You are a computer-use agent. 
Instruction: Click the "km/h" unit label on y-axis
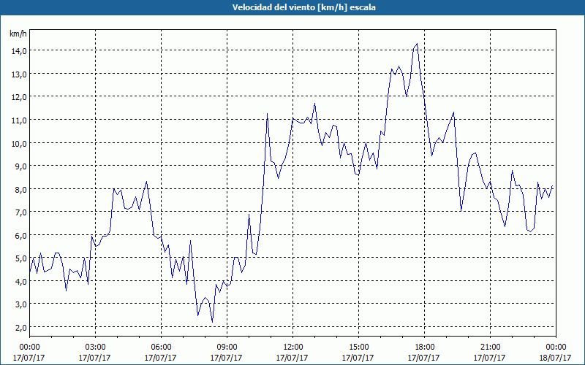(18, 34)
